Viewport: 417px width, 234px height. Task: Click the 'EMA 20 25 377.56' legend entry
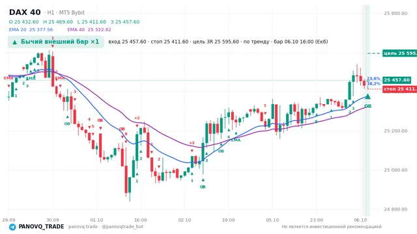pyautogui.click(x=31, y=30)
